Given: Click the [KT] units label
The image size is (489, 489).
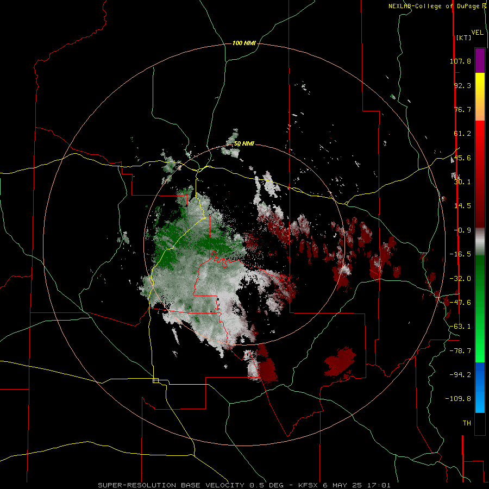Looking at the screenshot, I should coord(463,37).
